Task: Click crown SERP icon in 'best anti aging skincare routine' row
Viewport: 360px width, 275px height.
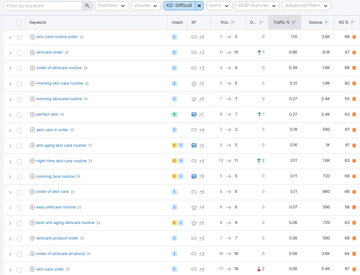Action: point(194,223)
